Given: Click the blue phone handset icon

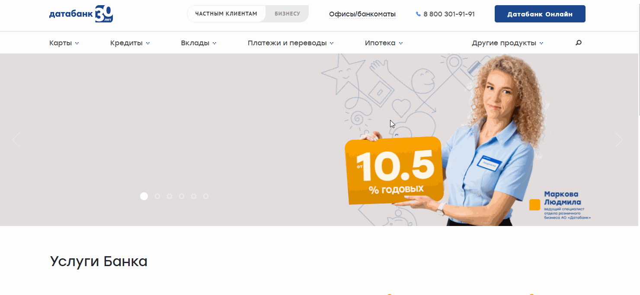Looking at the screenshot, I should pos(418,14).
